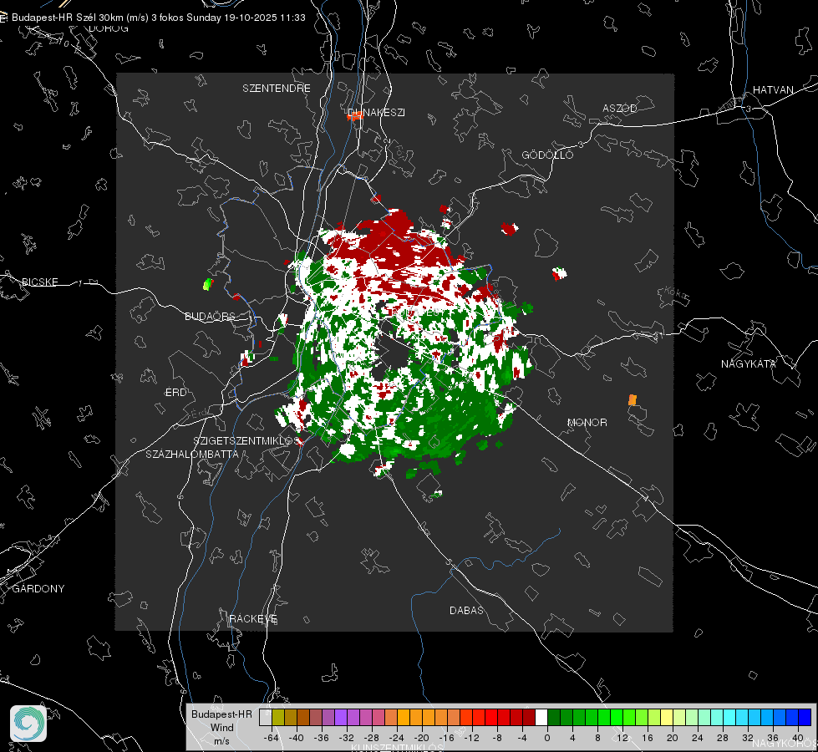Select the dark blue 40 m/s legend swatch
The height and width of the screenshot is (752, 818).
click(x=805, y=718)
